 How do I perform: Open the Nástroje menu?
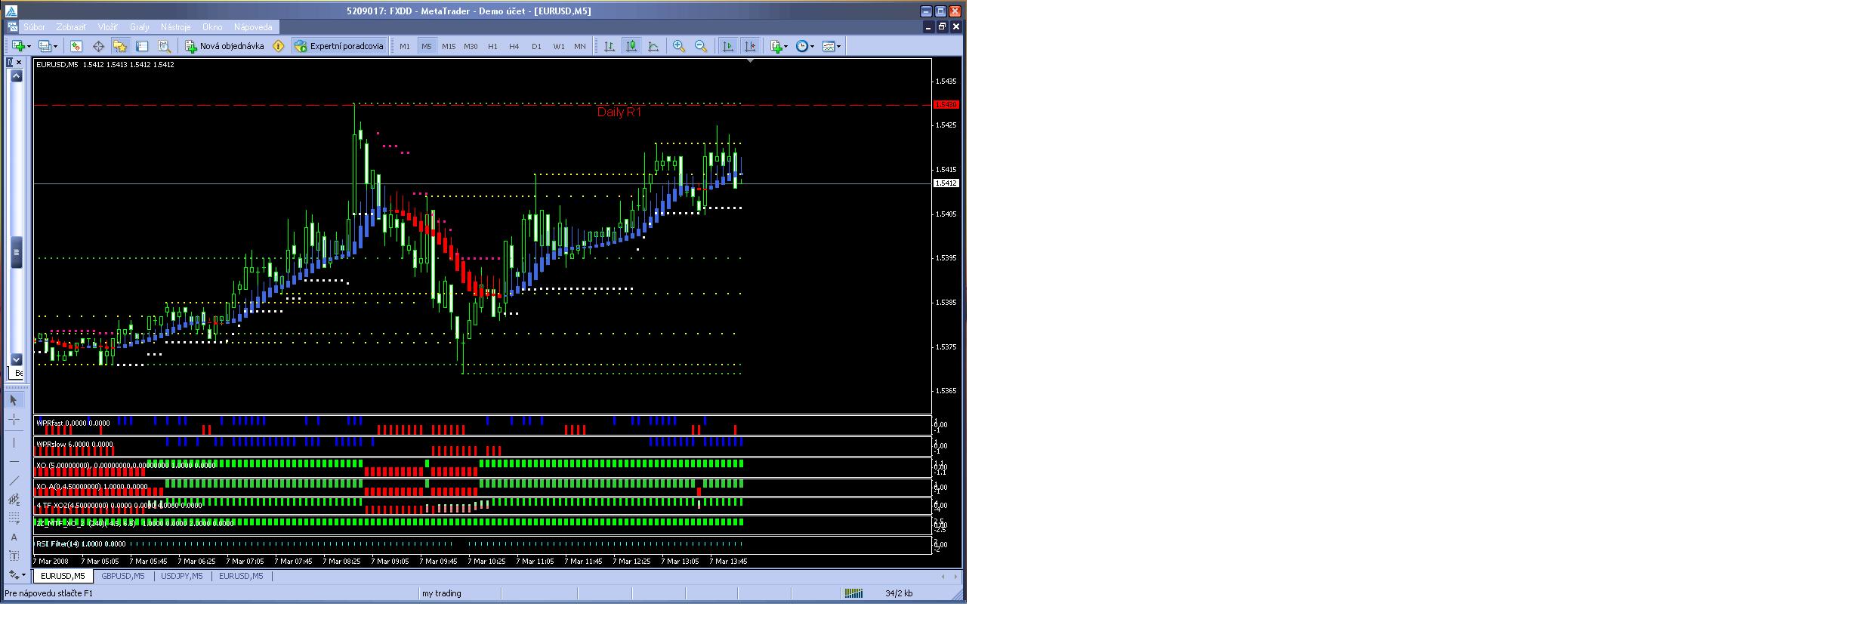point(176,27)
